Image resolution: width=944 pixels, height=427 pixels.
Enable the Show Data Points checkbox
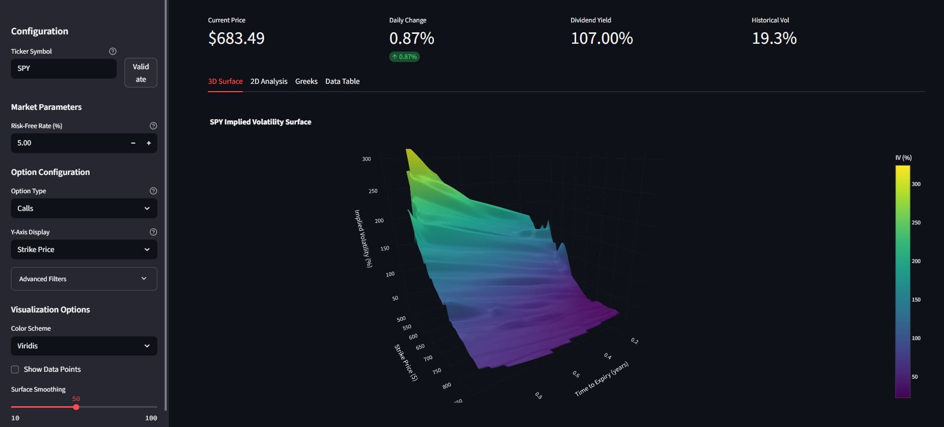click(x=15, y=369)
